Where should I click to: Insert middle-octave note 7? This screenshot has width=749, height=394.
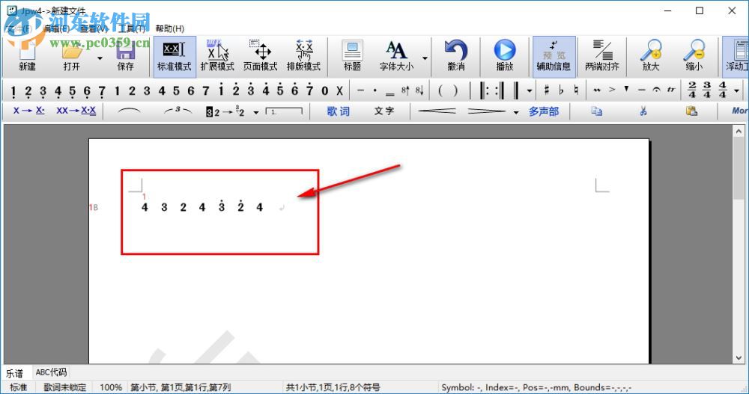point(206,90)
